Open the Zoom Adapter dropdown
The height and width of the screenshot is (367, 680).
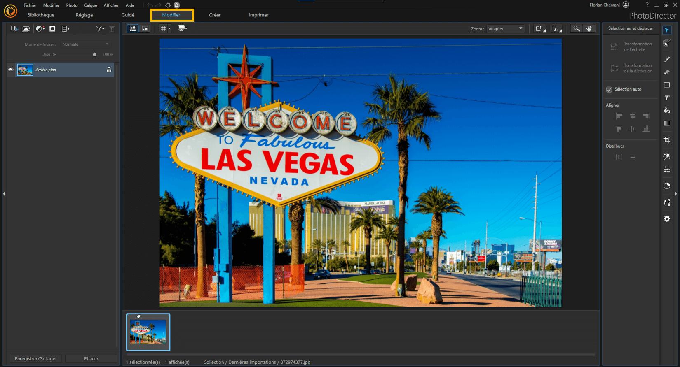[505, 29]
